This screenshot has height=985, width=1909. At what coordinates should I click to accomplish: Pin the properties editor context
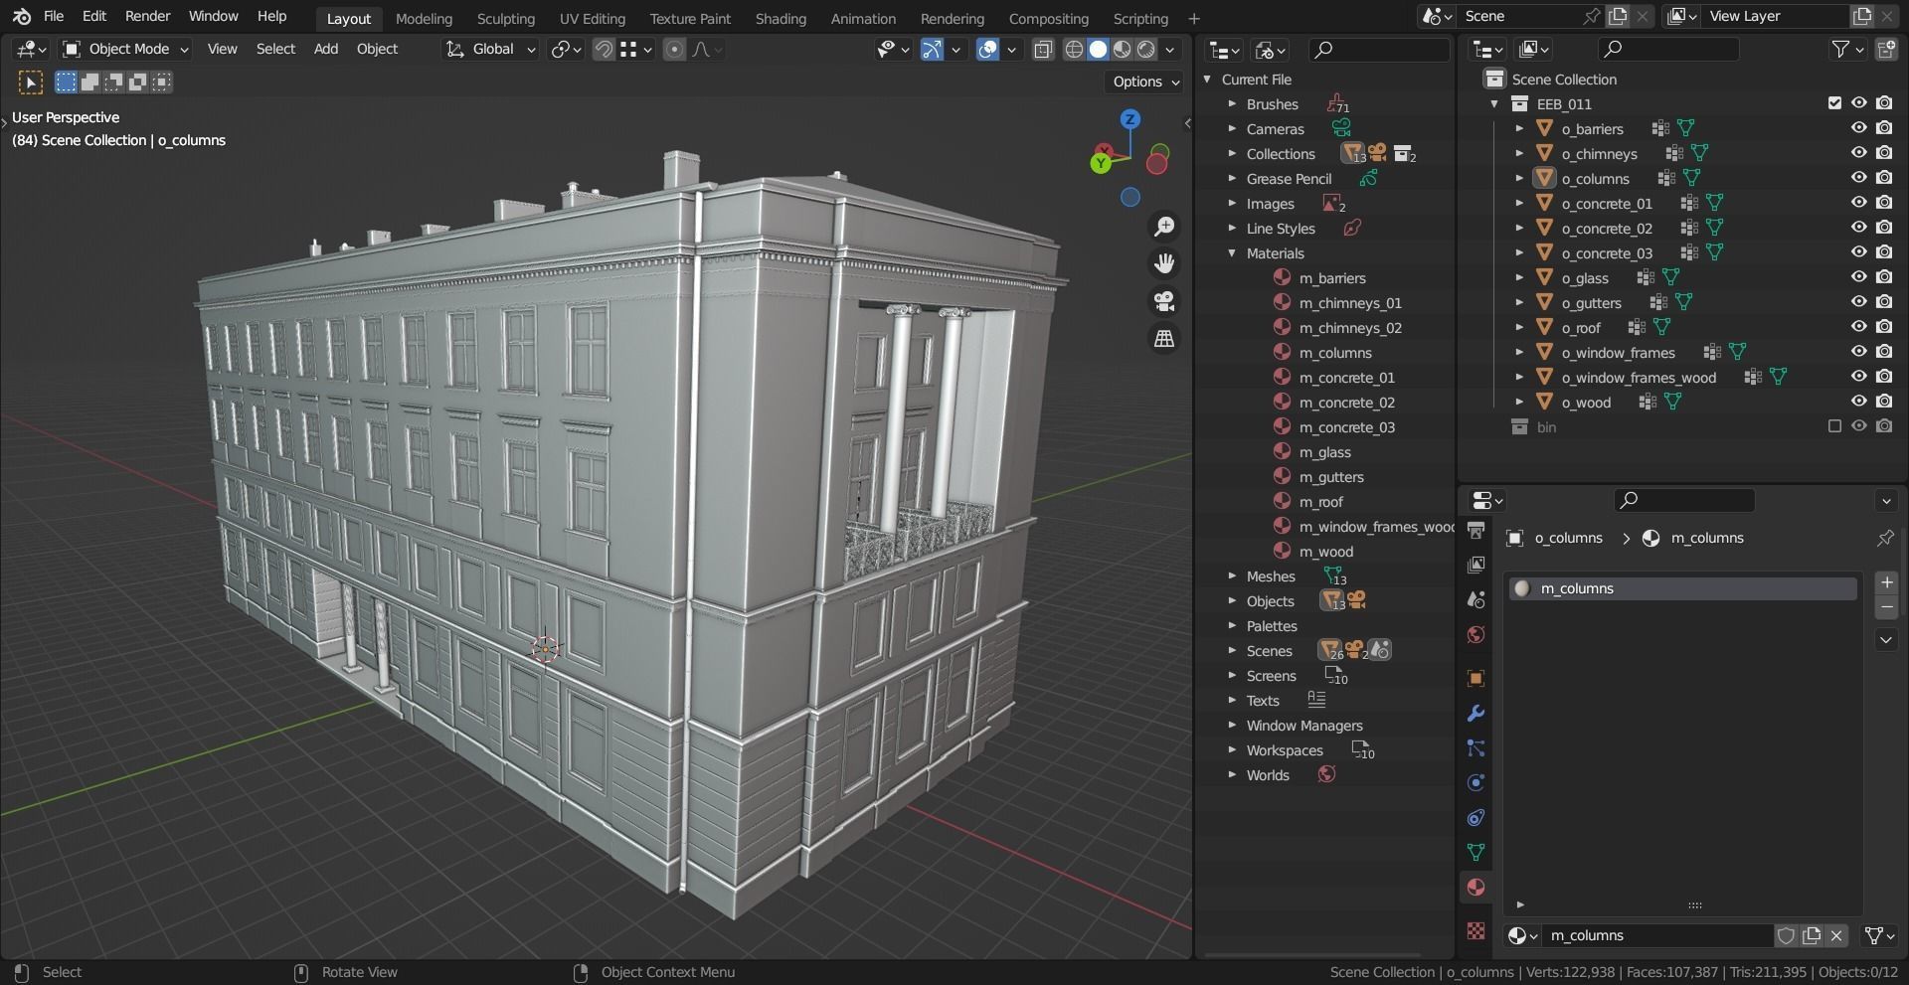[1885, 538]
